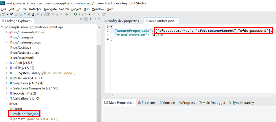Minimize the Package Explorer panel
The width and height of the screenshot is (276, 122).
coord(94,19)
